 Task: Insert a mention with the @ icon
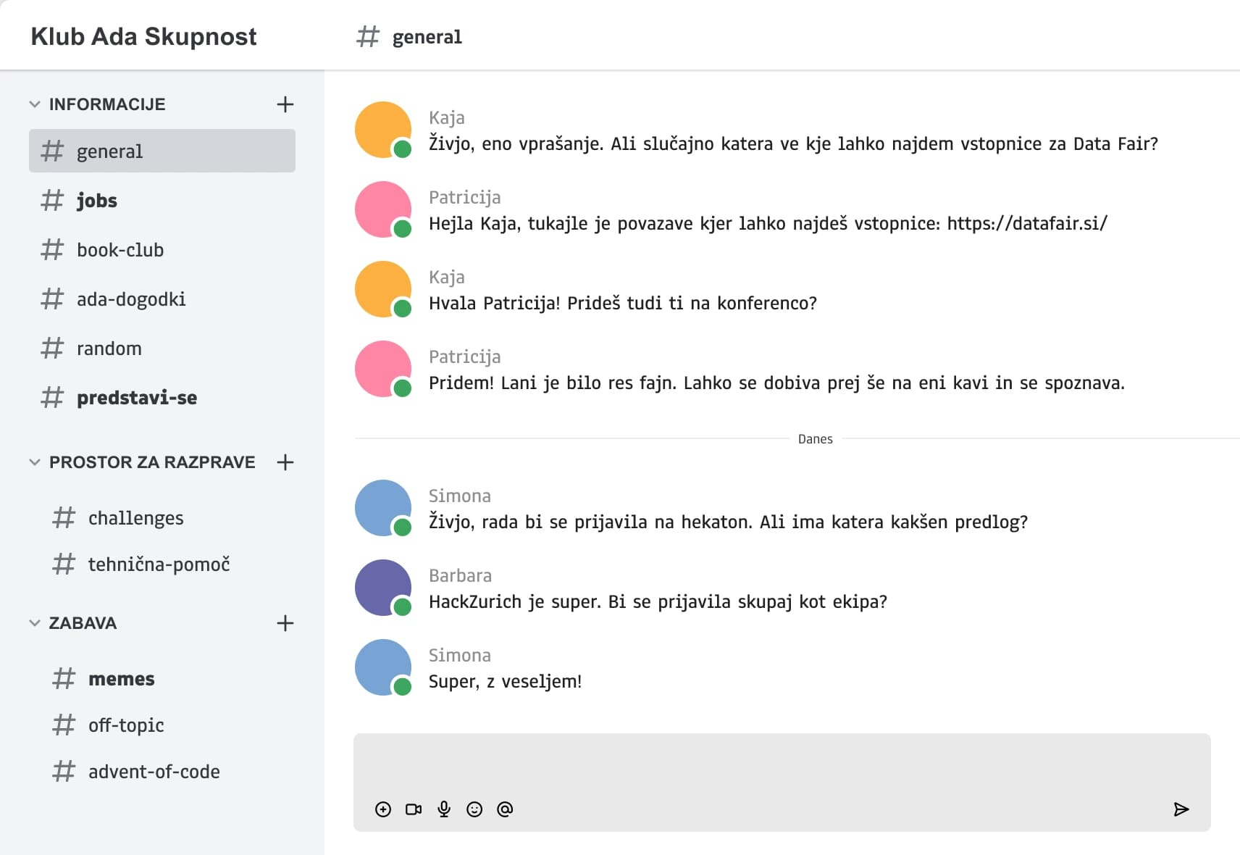pos(505,809)
